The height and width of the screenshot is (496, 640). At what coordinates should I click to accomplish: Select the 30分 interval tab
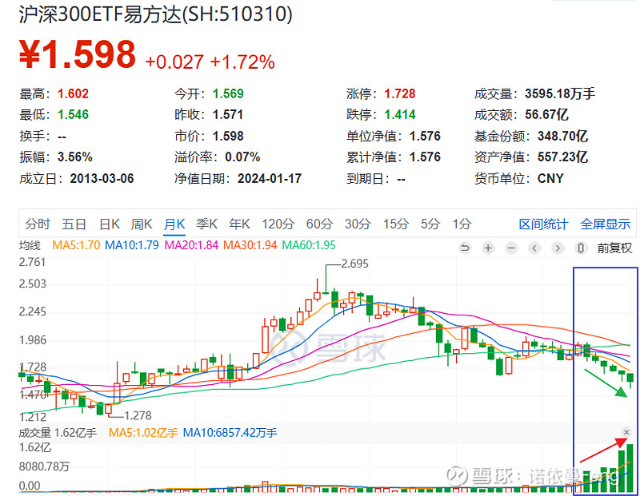(x=358, y=224)
